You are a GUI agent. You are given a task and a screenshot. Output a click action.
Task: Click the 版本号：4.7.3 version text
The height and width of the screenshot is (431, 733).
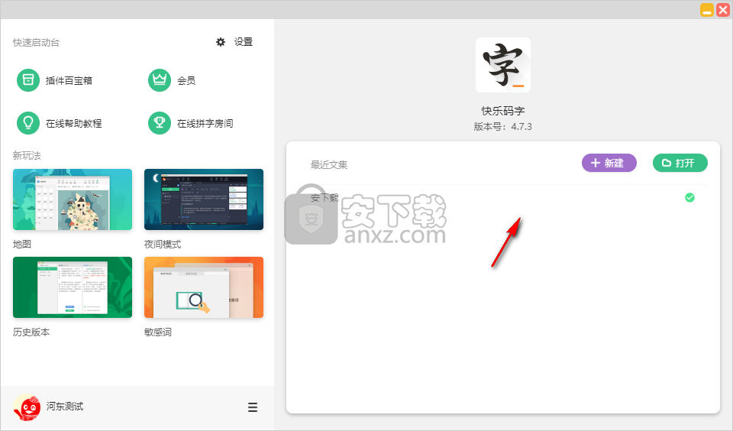502,126
